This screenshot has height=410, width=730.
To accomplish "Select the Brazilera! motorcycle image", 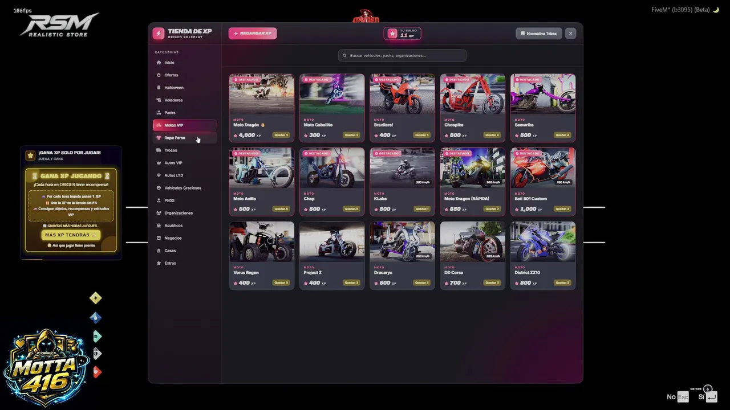I will click(x=402, y=95).
